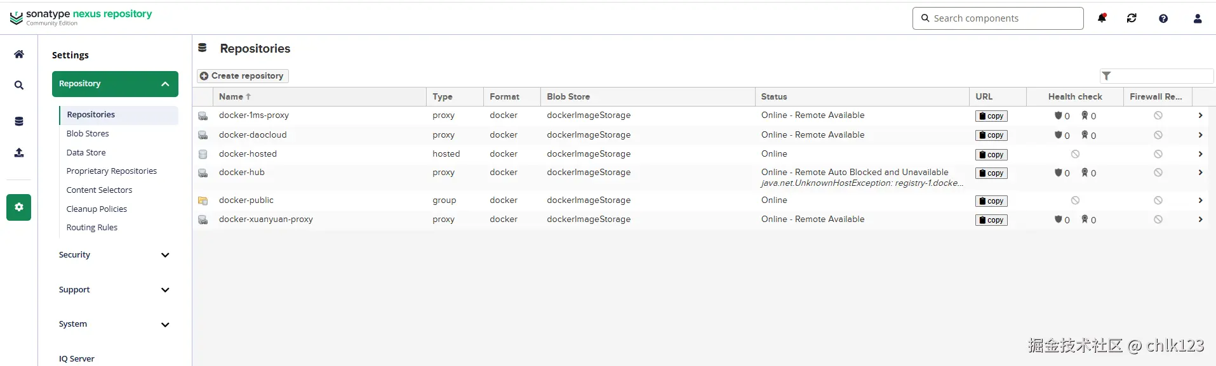Click docker-hosted health check disabled icon
The image size is (1216, 366).
coord(1075,154)
